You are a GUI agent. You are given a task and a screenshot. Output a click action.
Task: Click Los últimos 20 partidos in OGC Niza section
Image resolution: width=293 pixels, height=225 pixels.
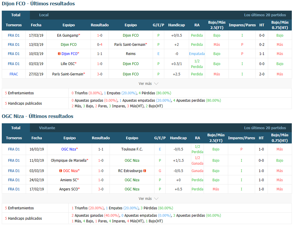[x=265, y=128]
